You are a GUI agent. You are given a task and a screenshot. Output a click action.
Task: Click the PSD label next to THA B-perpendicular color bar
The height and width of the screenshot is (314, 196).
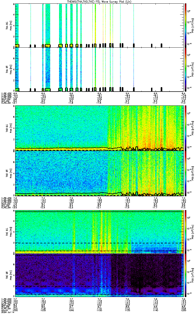click(193, 25)
